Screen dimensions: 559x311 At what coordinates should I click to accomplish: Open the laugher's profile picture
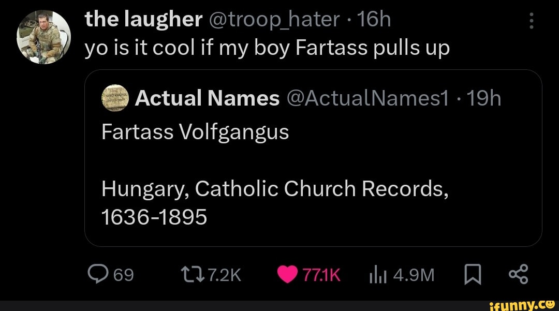[43, 37]
